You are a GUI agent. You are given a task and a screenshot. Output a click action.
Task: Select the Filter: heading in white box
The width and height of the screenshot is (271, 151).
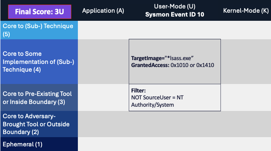pos(138,91)
